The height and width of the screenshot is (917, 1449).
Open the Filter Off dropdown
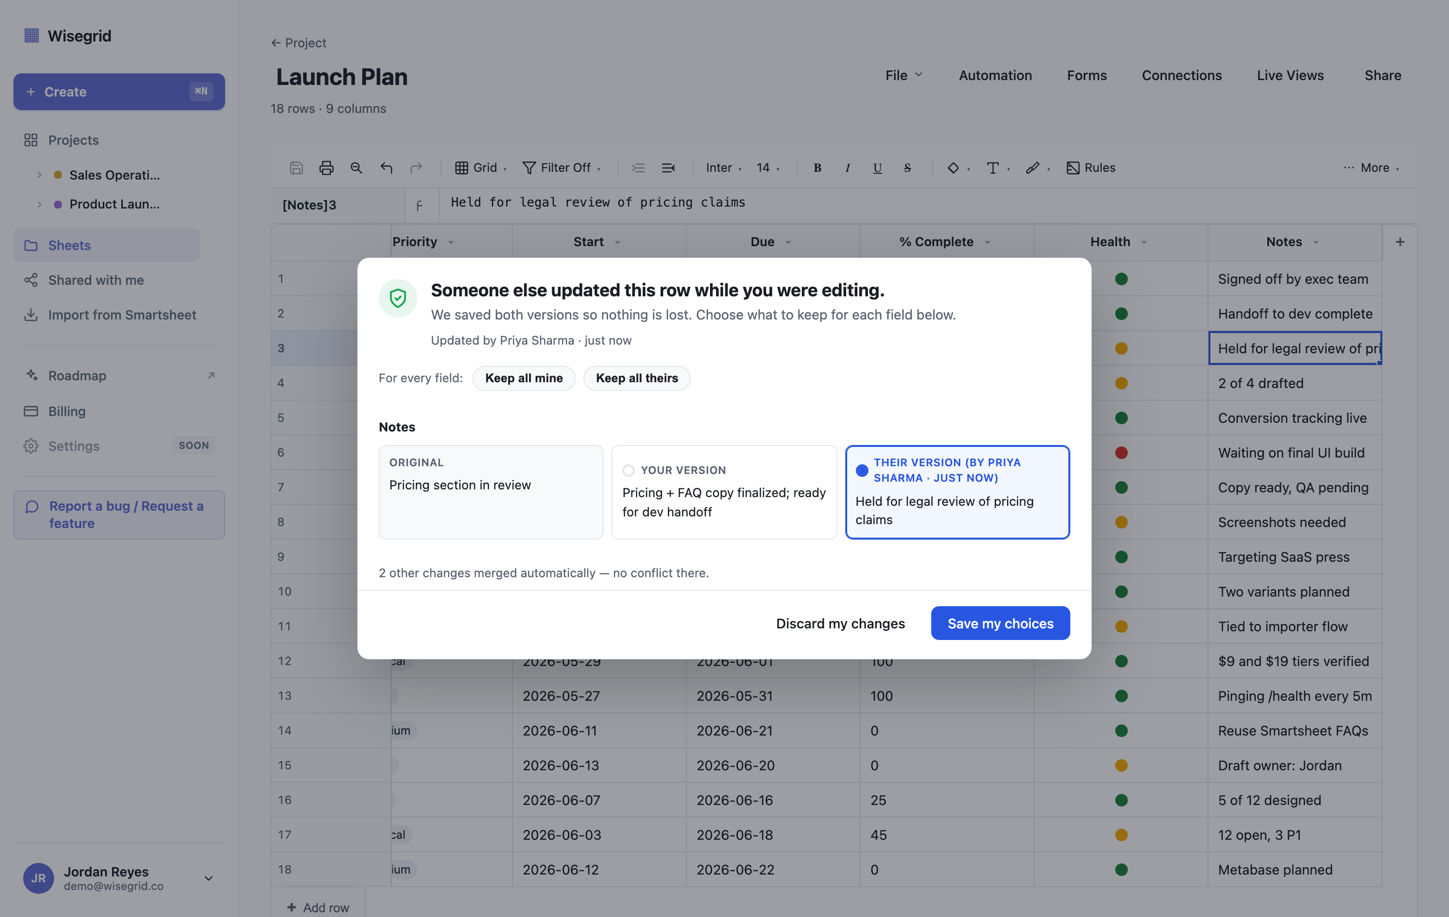[x=561, y=168]
